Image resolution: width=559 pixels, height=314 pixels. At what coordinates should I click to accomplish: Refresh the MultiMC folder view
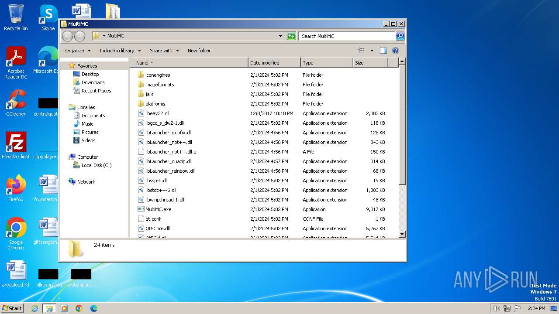pyautogui.click(x=291, y=36)
